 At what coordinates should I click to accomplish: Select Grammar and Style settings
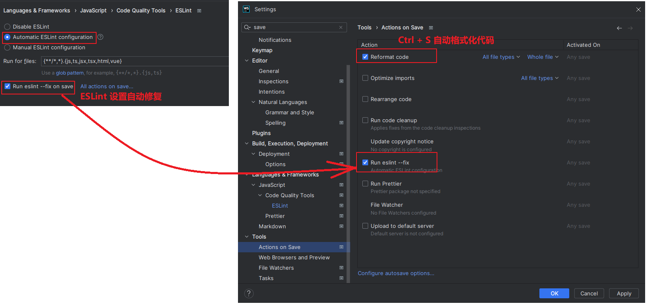(x=289, y=112)
